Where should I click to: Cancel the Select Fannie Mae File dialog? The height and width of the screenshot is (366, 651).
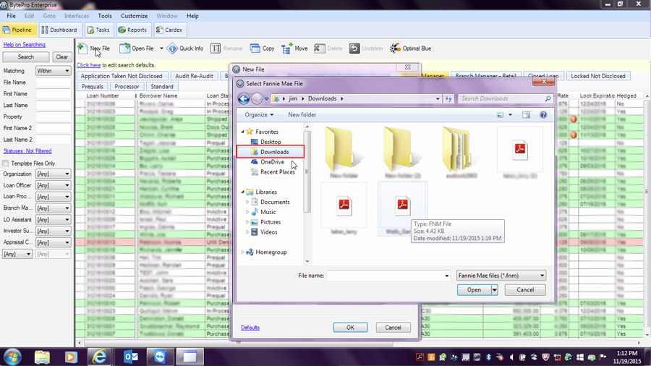(x=525, y=290)
